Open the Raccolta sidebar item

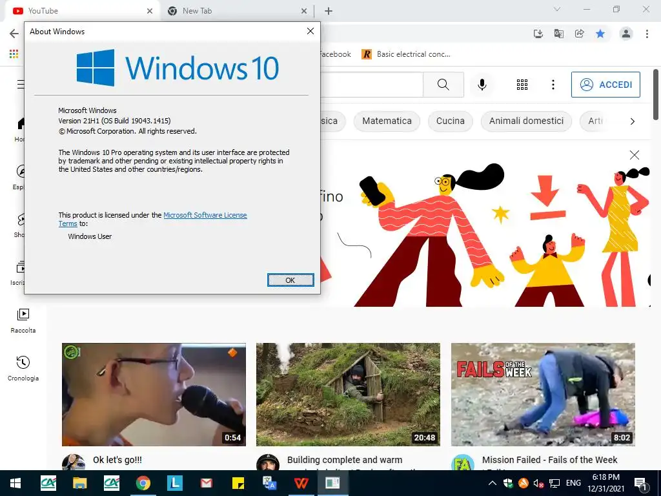(x=23, y=320)
